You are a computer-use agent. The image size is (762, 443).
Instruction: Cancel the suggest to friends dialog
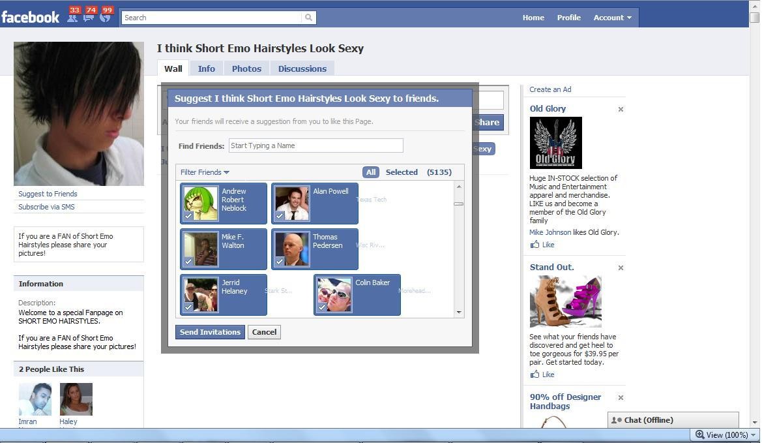coord(264,332)
